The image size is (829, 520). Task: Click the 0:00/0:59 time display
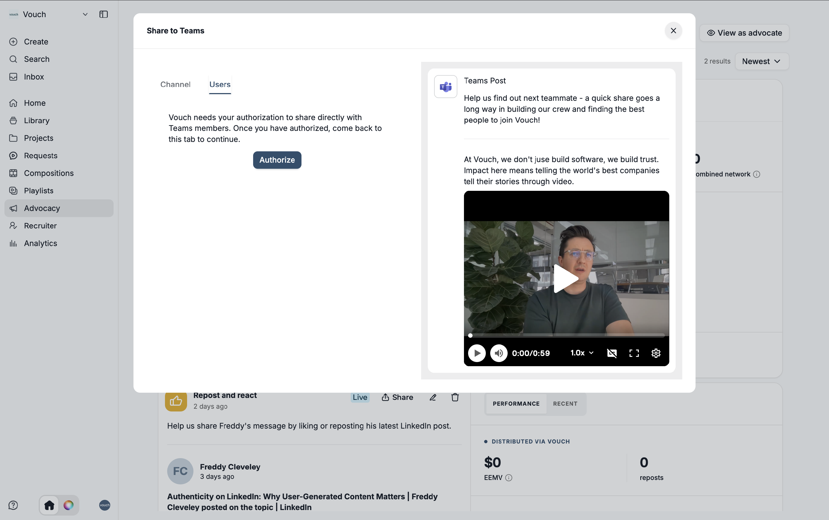[x=531, y=353]
